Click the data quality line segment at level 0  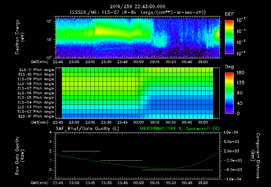pyautogui.click(x=178, y=170)
